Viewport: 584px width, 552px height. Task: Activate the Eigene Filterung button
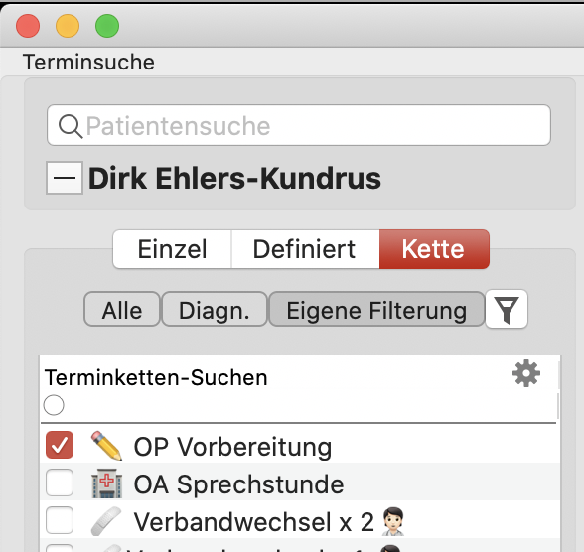(x=376, y=310)
